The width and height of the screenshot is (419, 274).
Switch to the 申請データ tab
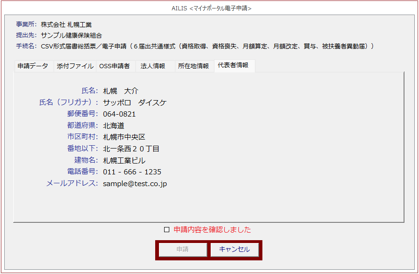pyautogui.click(x=33, y=66)
